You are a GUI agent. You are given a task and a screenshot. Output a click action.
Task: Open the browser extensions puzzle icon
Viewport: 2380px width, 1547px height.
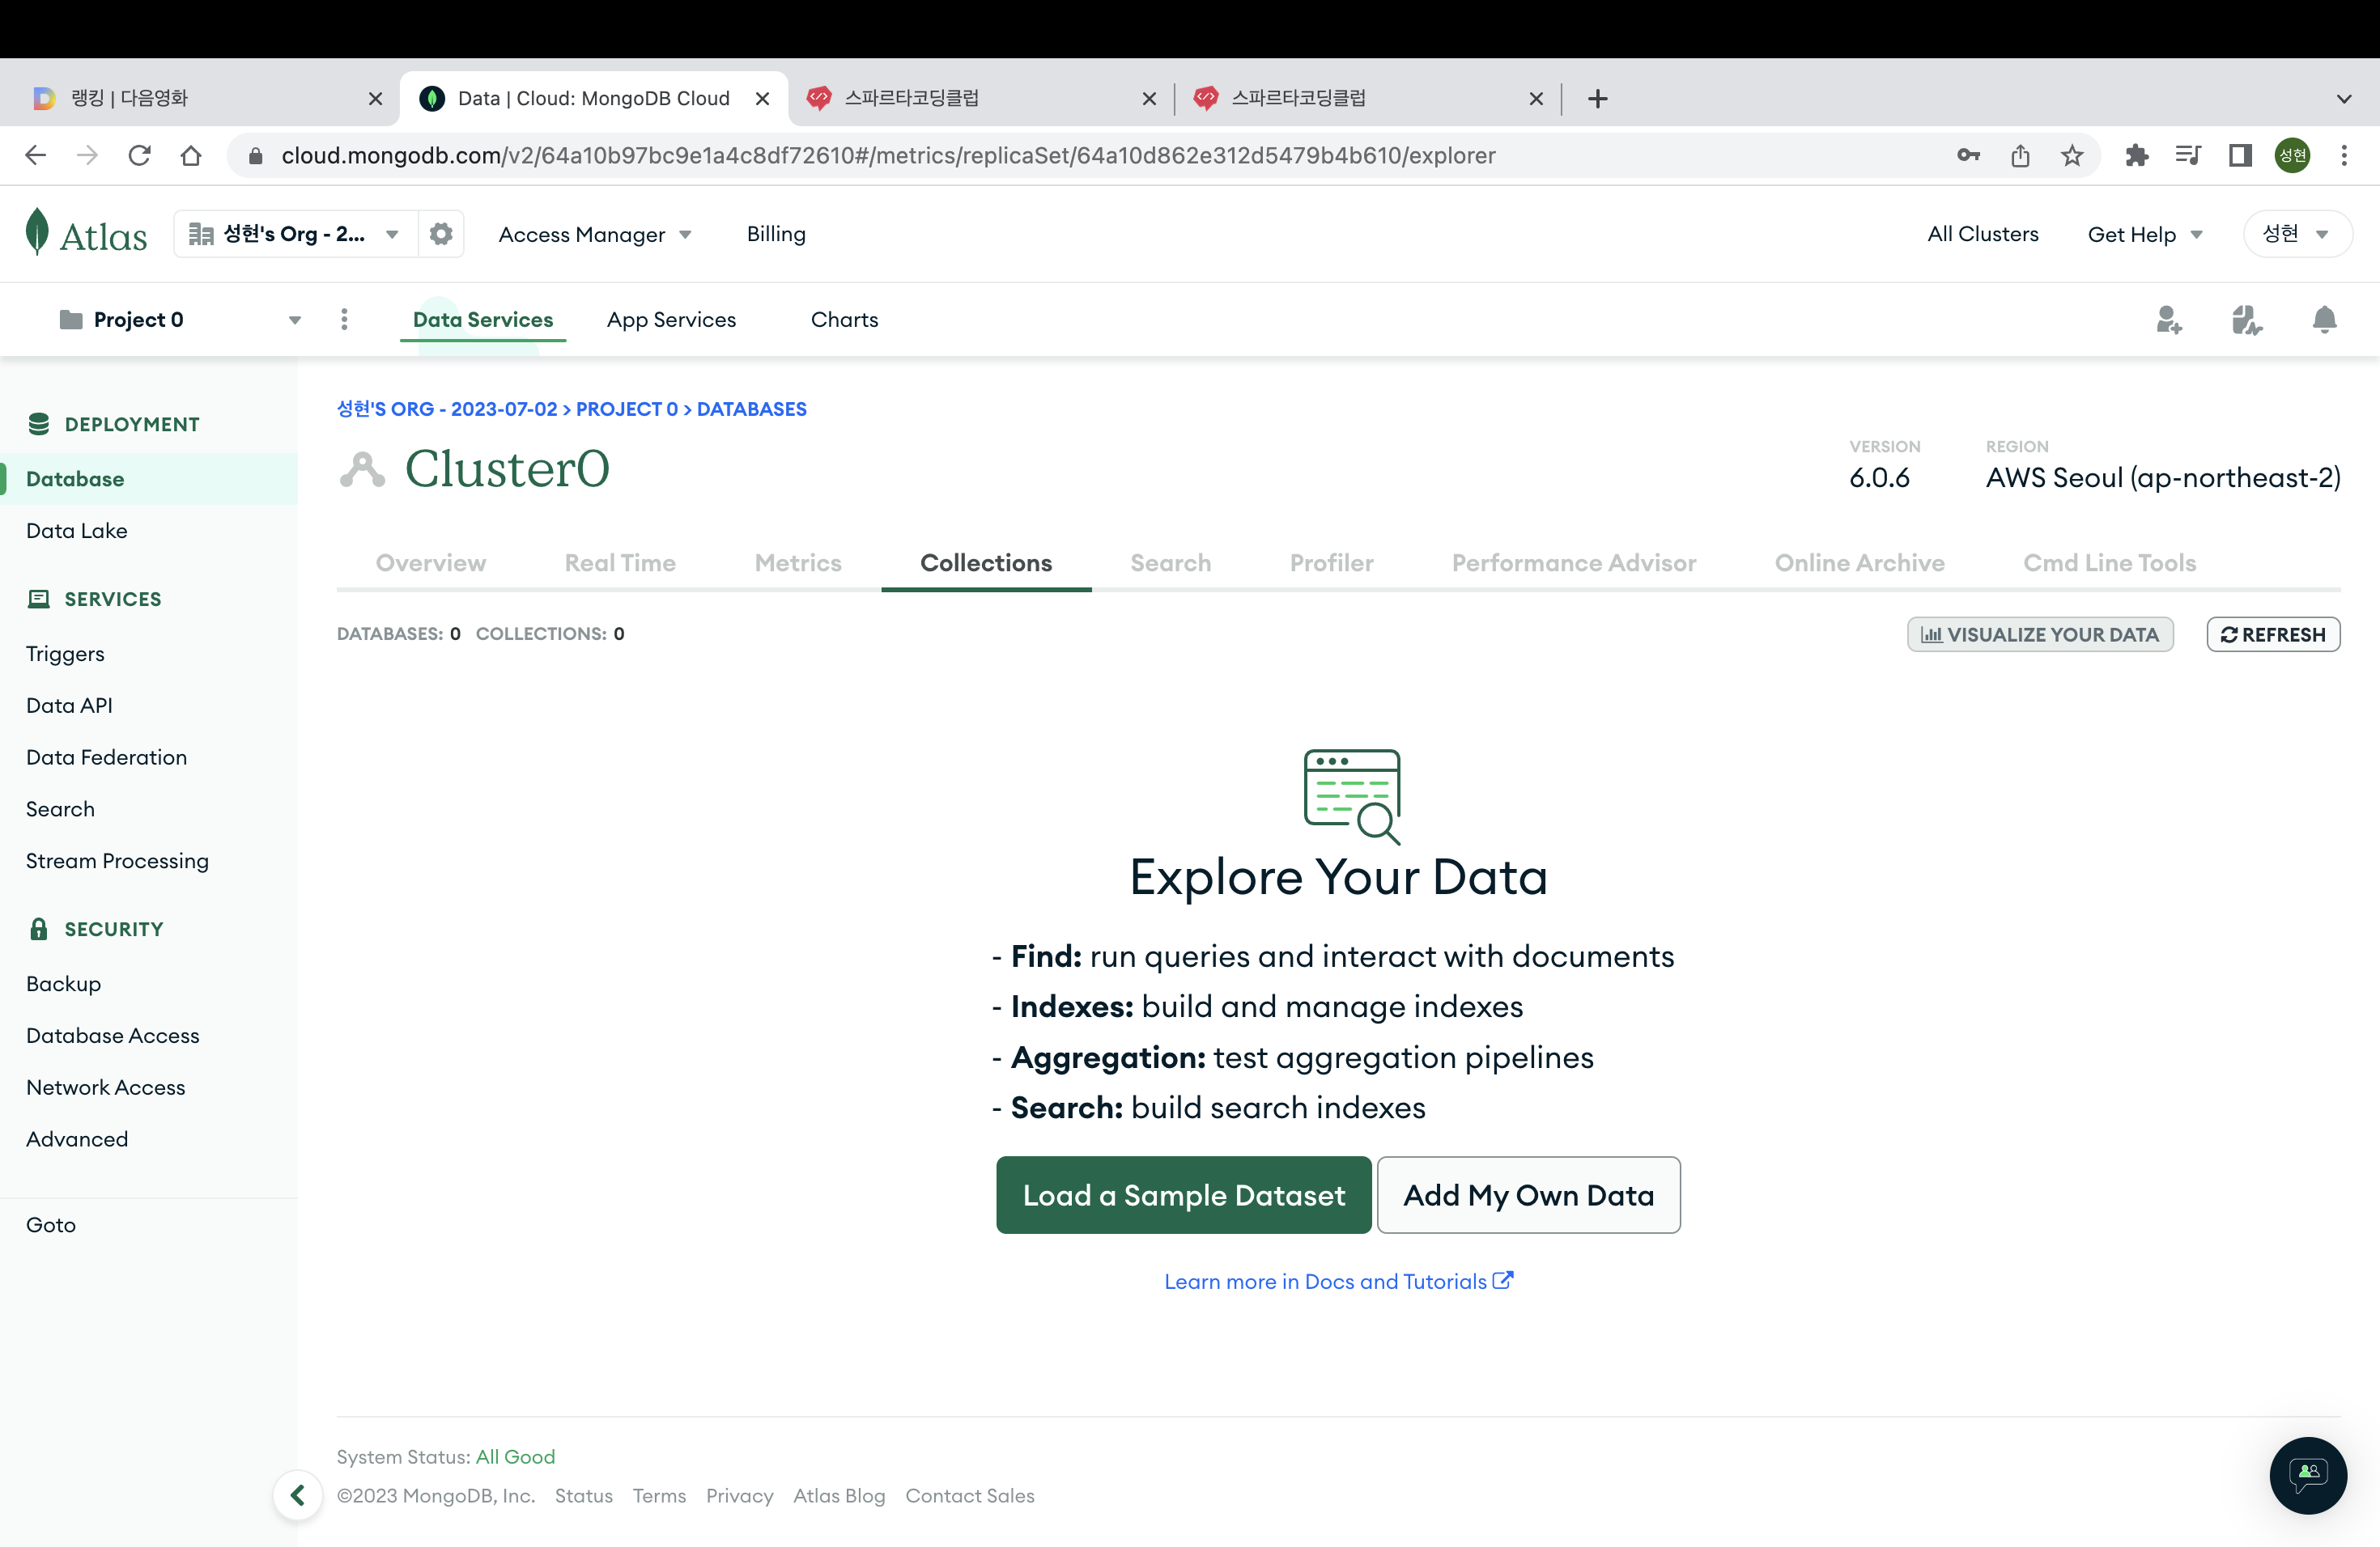[x=2136, y=155]
